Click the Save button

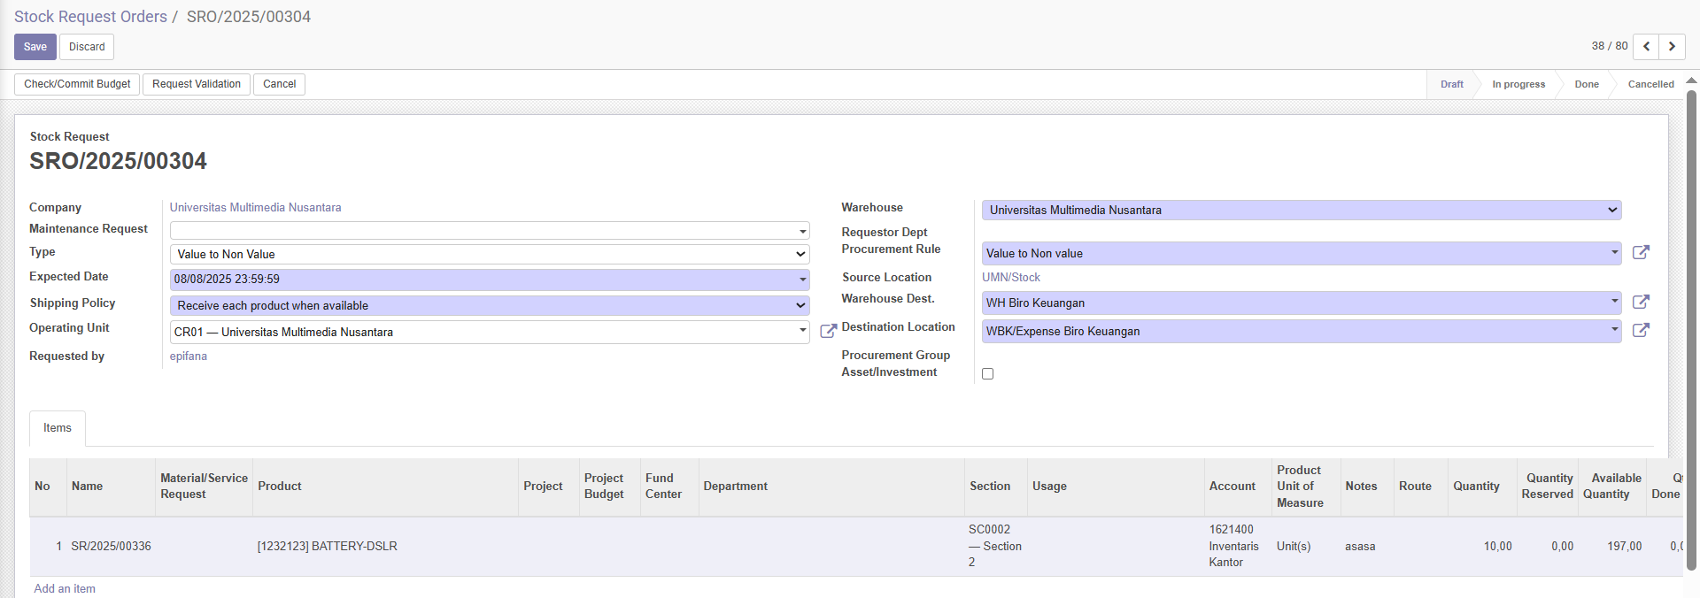tap(35, 47)
